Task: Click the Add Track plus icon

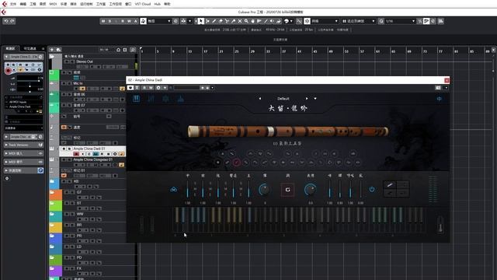Action: click(52, 50)
